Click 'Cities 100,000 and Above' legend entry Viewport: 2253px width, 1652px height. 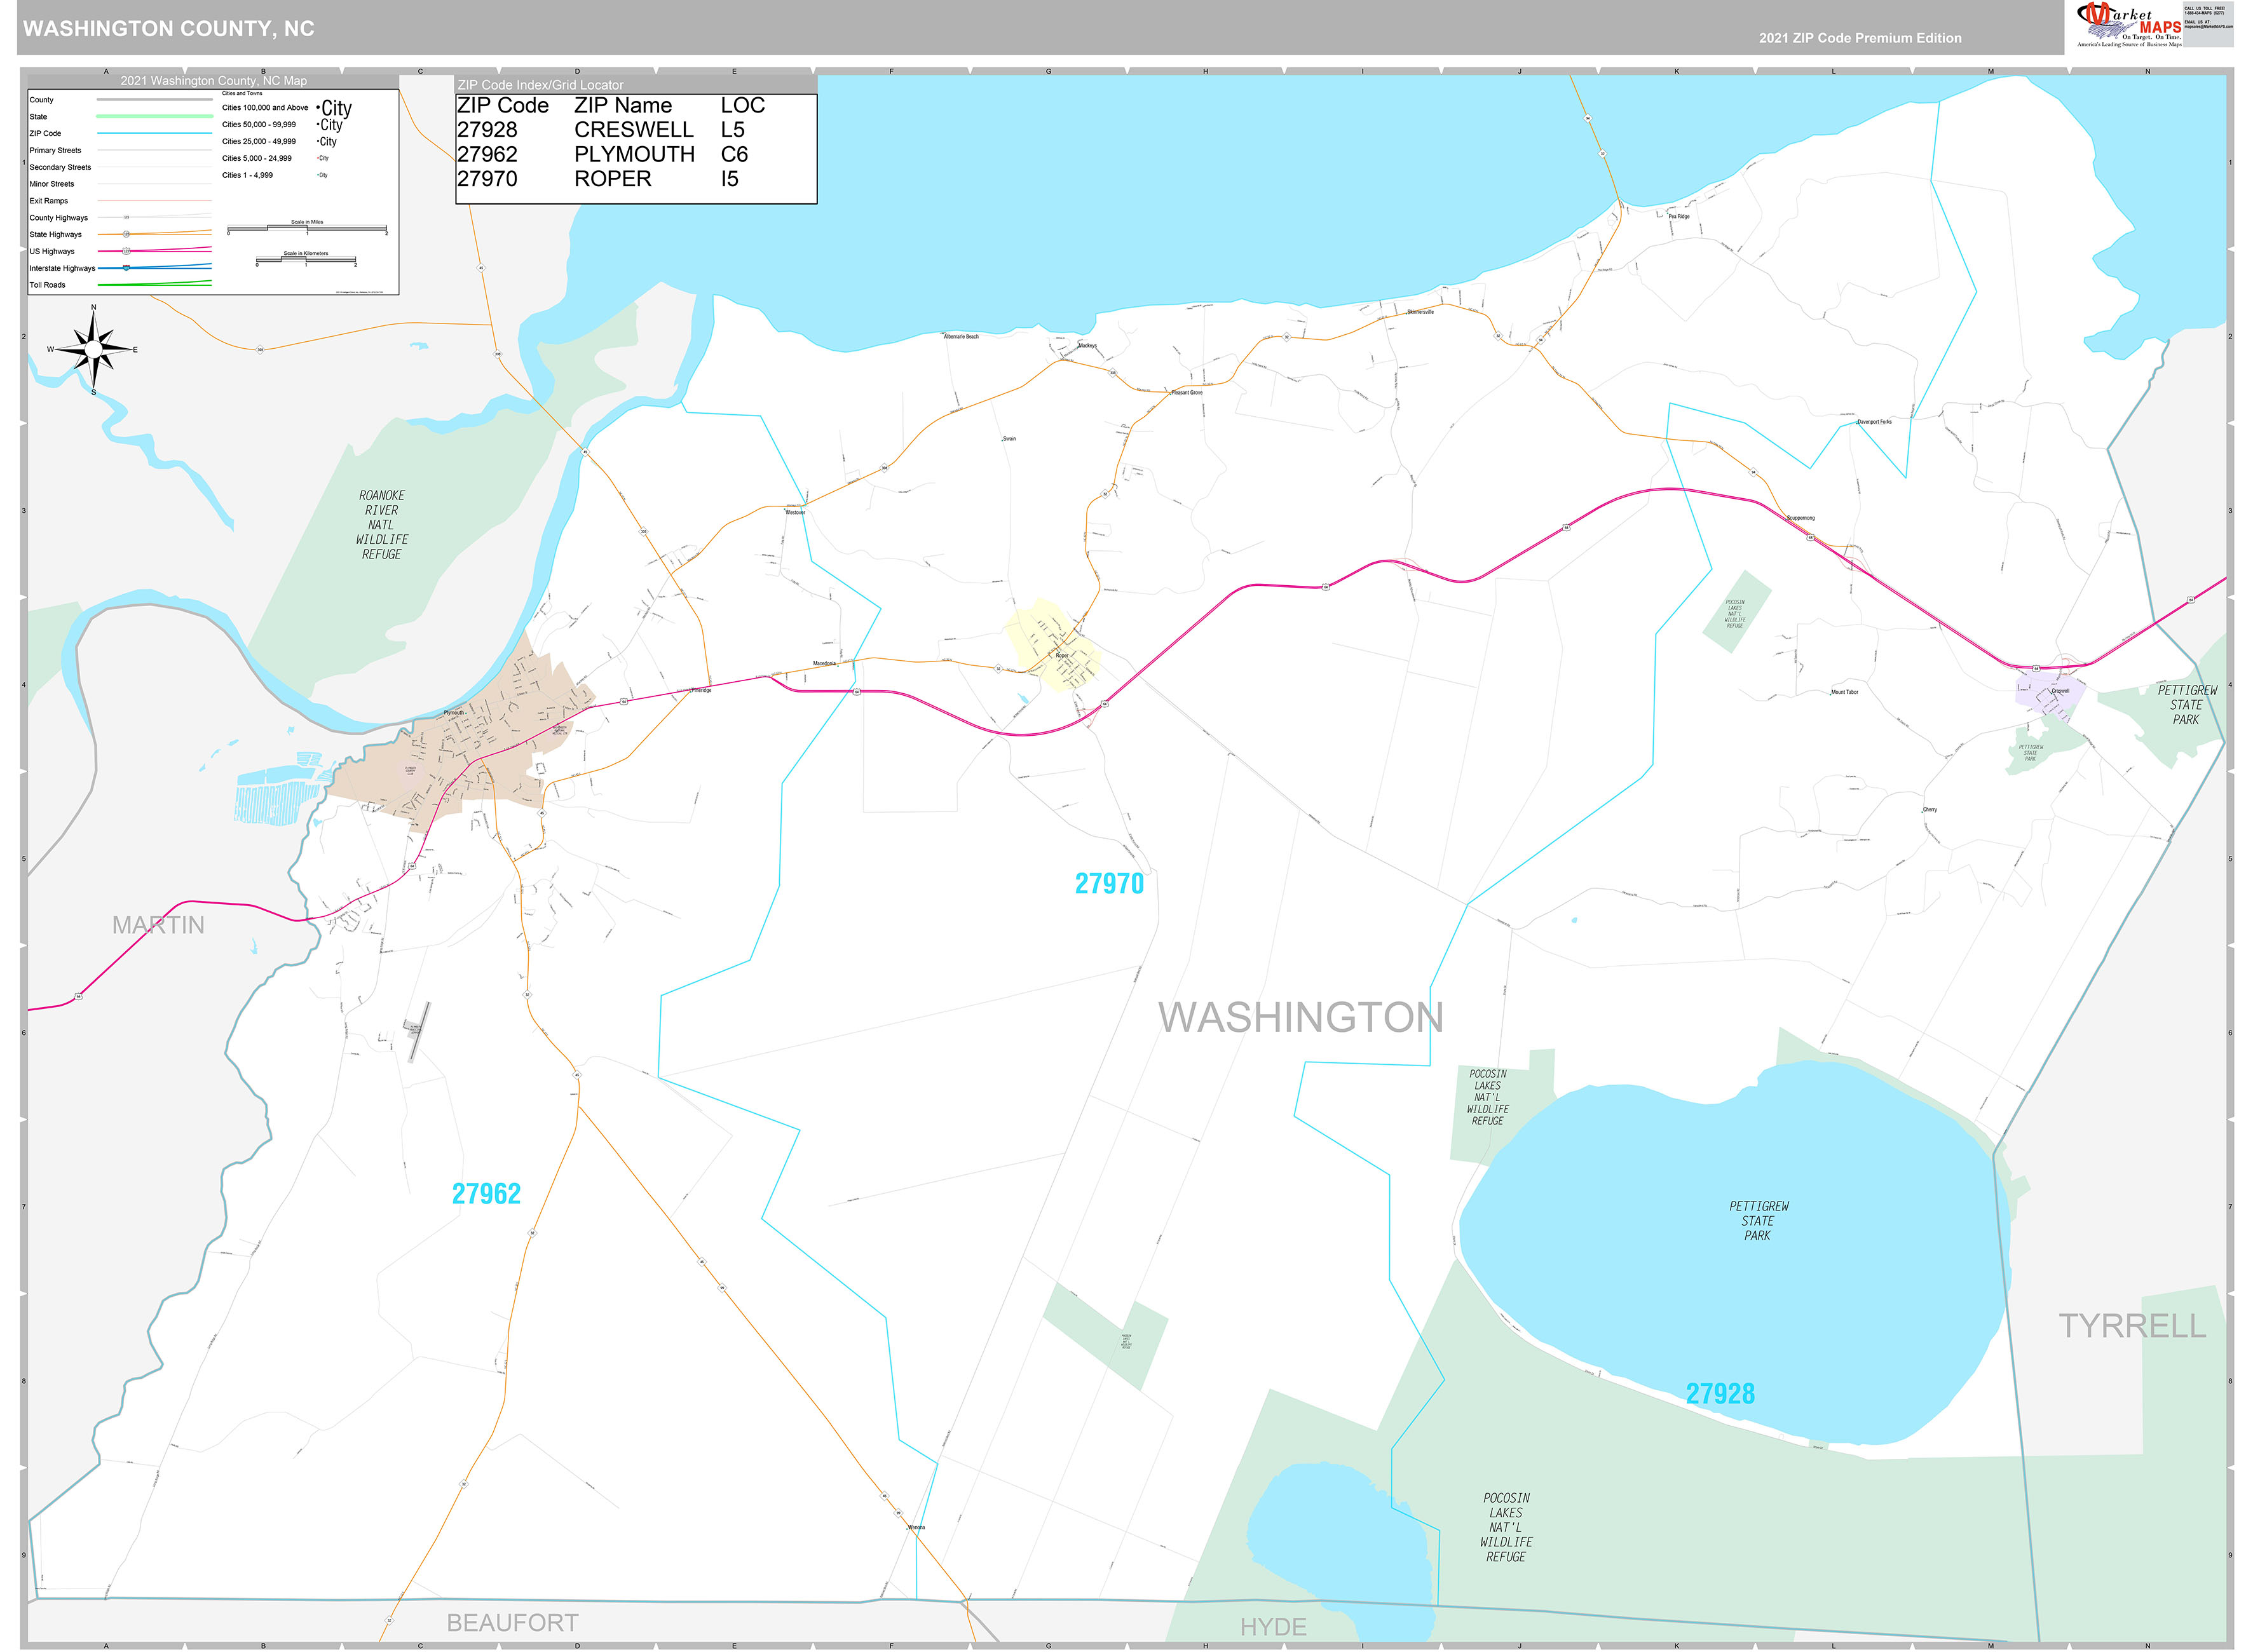[x=265, y=108]
